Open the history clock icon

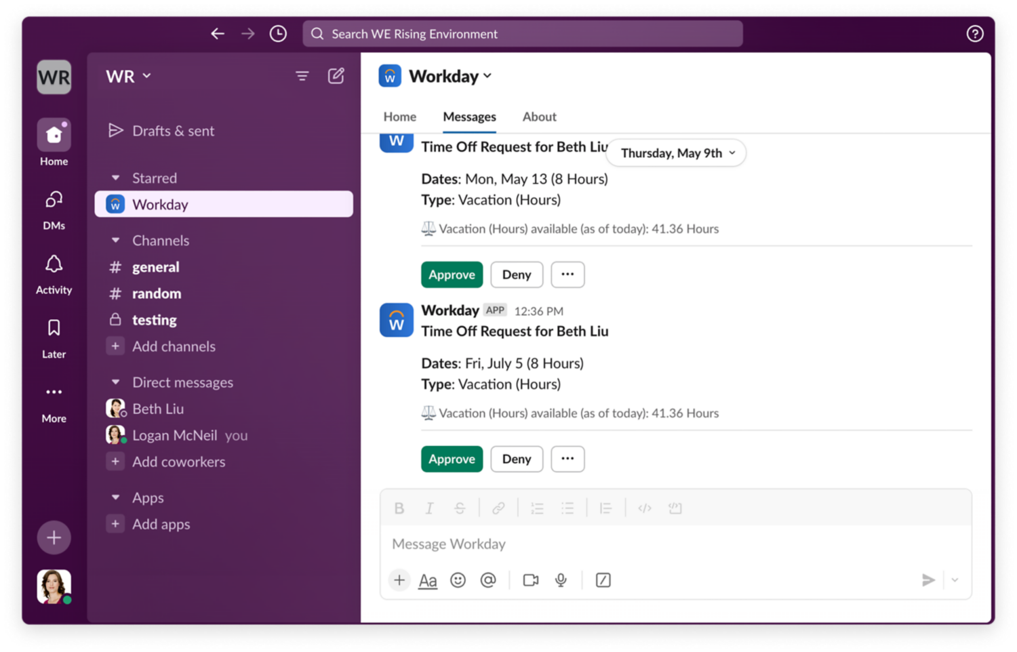click(x=278, y=34)
